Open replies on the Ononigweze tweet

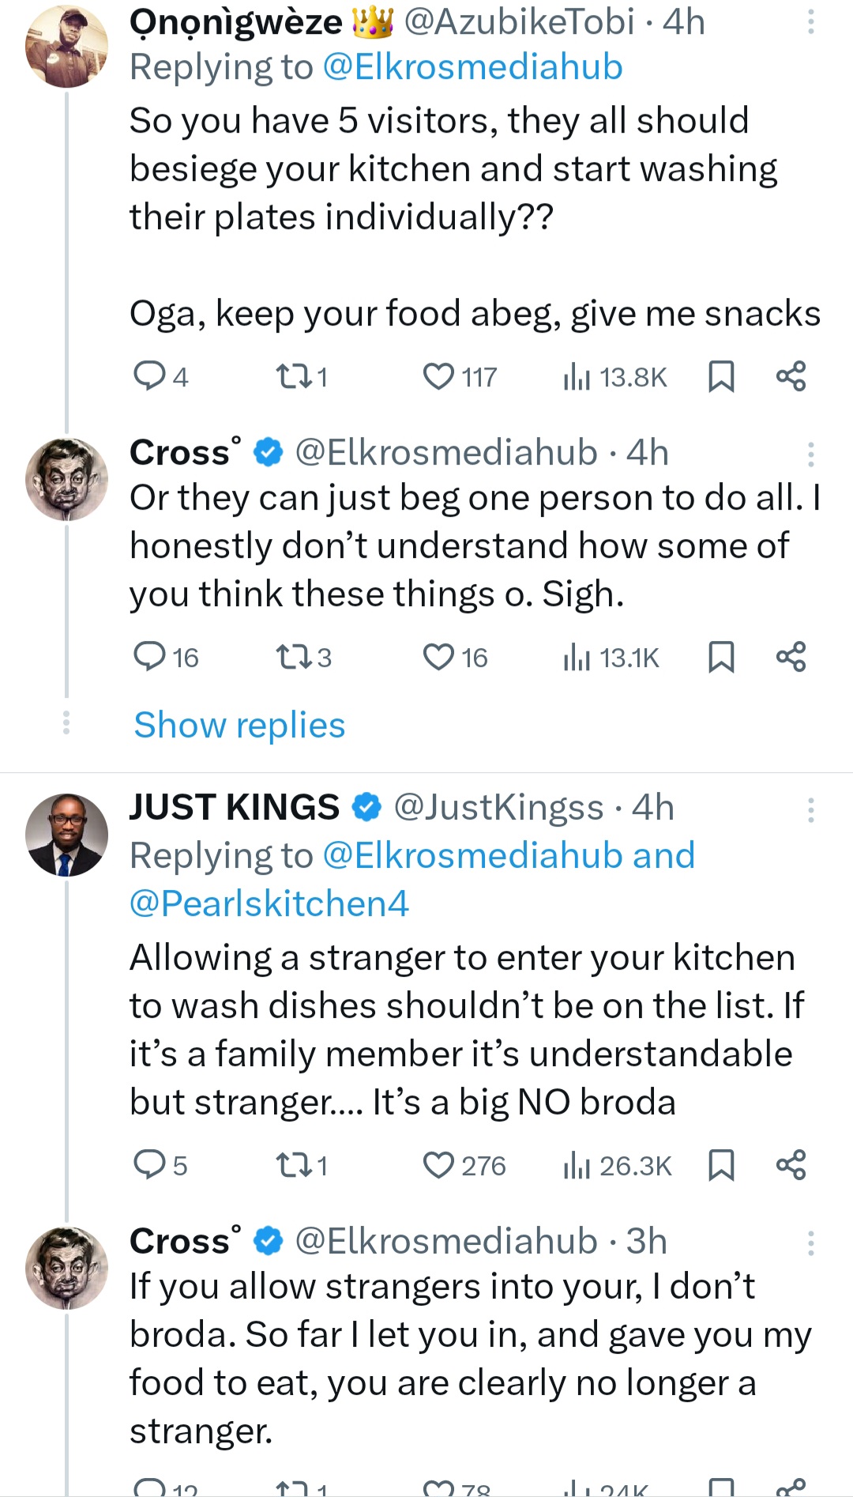coord(148,377)
